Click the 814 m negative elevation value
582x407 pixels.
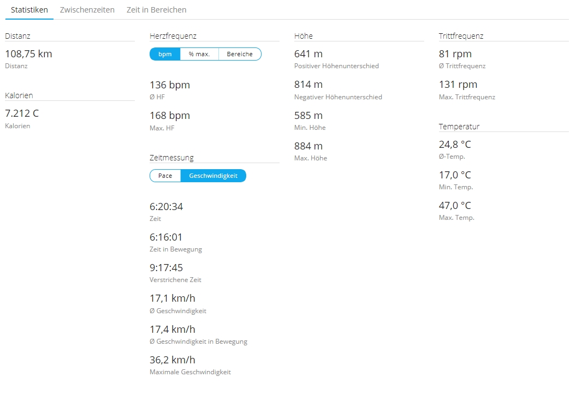308,85
